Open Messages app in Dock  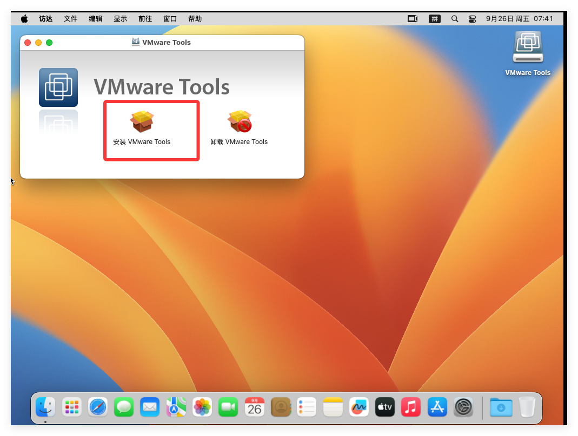[x=124, y=407]
